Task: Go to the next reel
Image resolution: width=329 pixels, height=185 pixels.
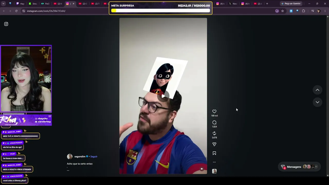Action: click(x=317, y=102)
